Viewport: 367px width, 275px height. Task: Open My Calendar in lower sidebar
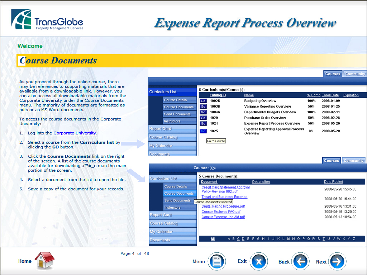coord(173,232)
